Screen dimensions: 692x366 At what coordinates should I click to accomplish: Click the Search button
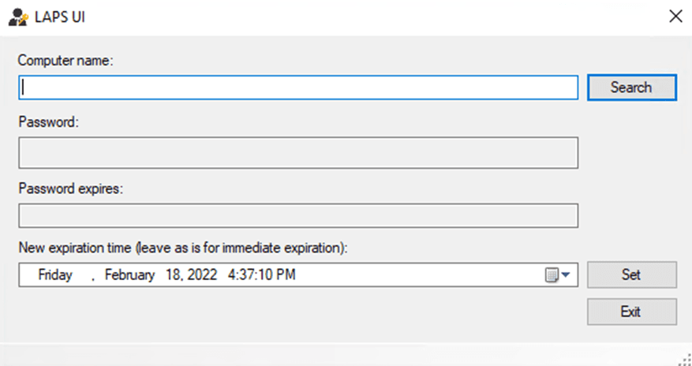631,88
